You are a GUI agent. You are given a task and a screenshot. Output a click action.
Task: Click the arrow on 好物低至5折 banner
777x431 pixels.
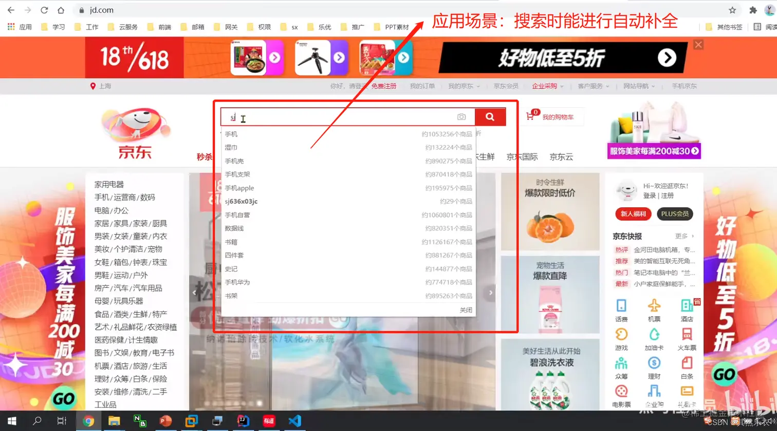click(x=667, y=58)
